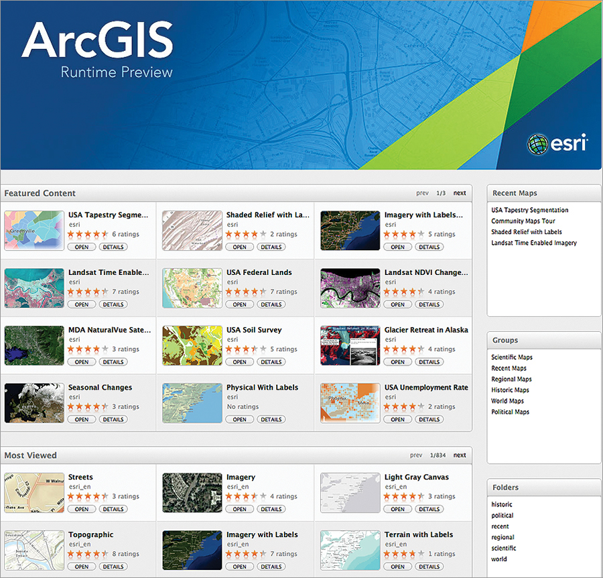The width and height of the screenshot is (603, 578).
Task: Open the regional folder
Action: click(x=503, y=537)
